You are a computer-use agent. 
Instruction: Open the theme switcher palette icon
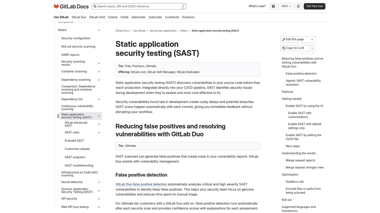coord(298,6)
